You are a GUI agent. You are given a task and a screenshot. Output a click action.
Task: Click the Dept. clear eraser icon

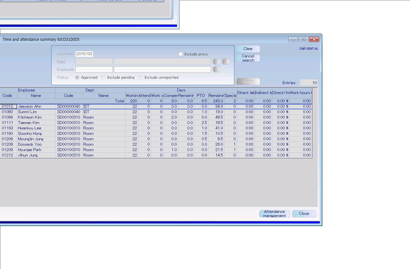[226, 62]
